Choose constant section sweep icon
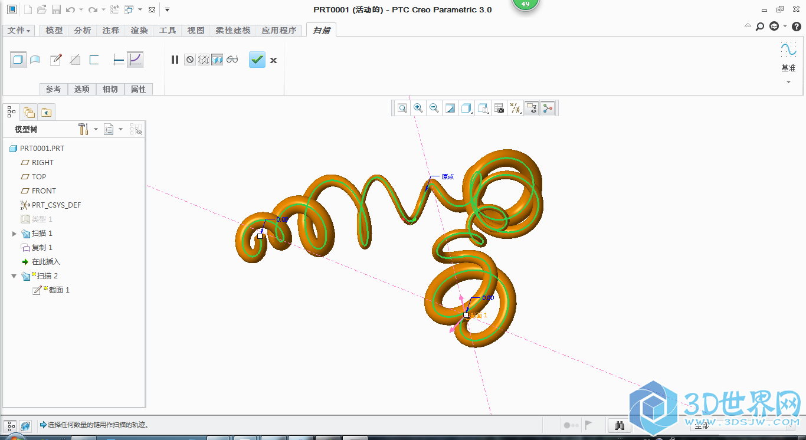The width and height of the screenshot is (806, 440). point(118,60)
